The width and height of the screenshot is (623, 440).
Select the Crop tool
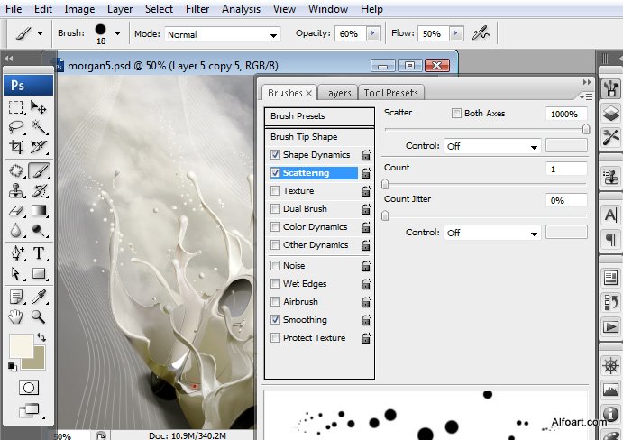pyautogui.click(x=16, y=147)
